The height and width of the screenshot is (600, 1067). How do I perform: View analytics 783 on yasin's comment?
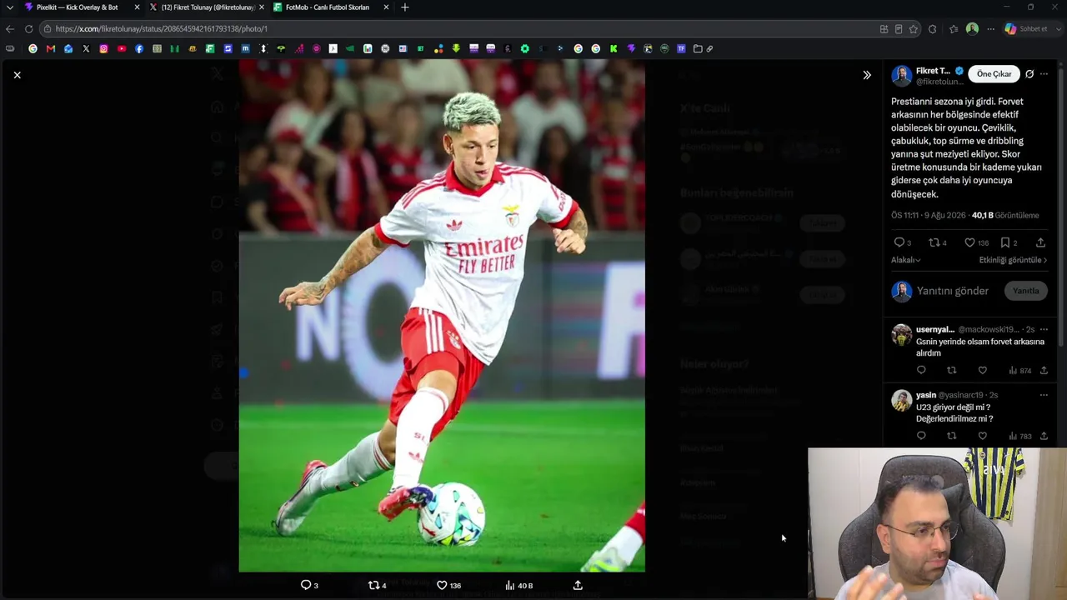pyautogui.click(x=1019, y=436)
